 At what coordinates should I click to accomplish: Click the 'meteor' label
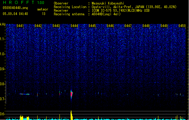click(43, 9)
